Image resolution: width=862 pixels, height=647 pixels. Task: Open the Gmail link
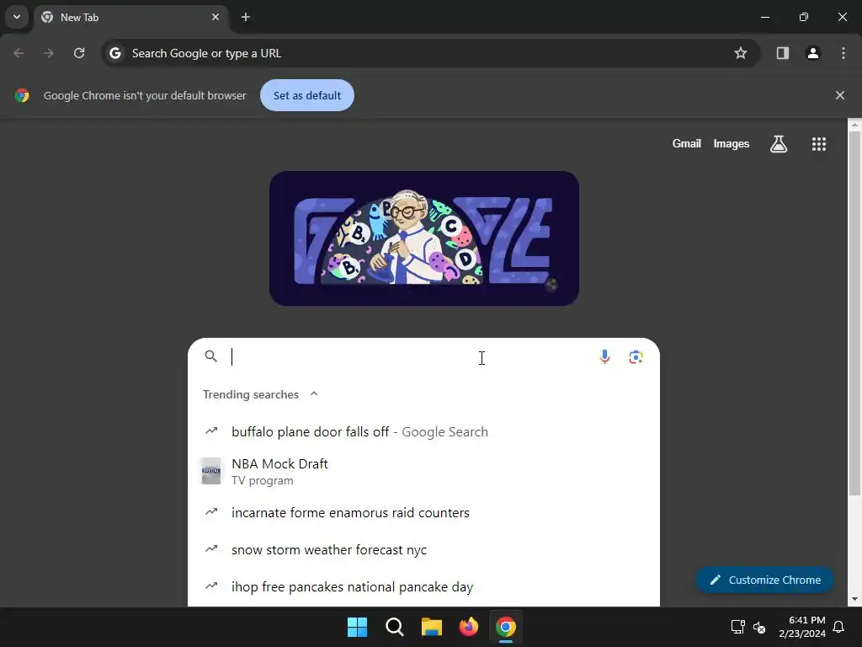[687, 143]
